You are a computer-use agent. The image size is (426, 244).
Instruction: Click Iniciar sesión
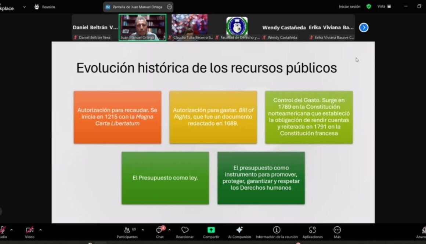pos(349,7)
